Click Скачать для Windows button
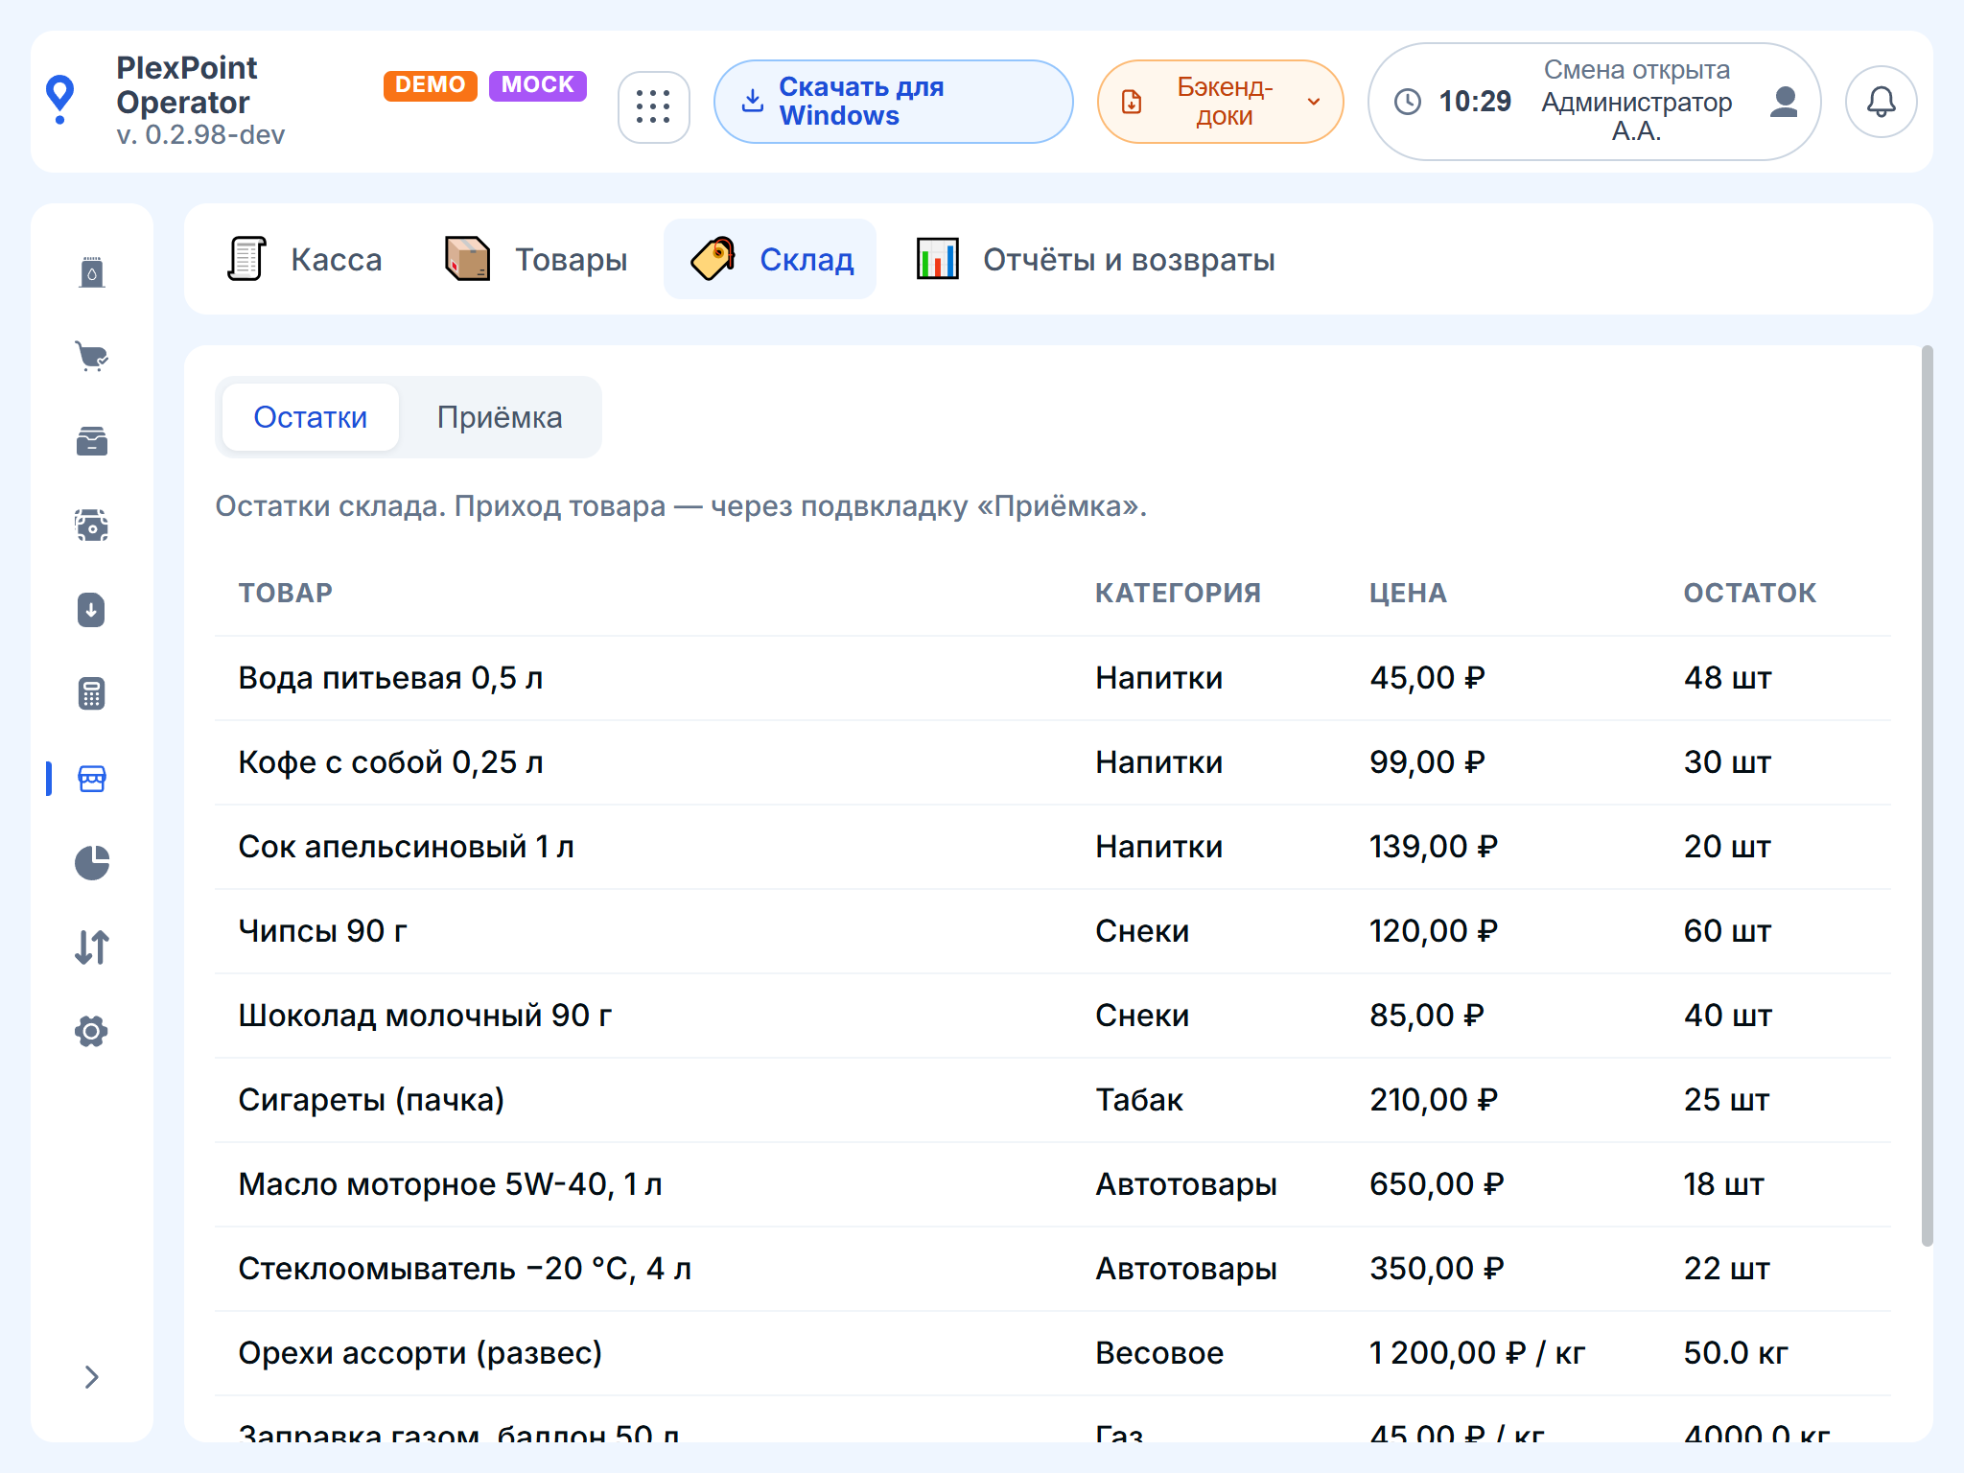Image resolution: width=1964 pixels, height=1473 pixels. click(894, 102)
